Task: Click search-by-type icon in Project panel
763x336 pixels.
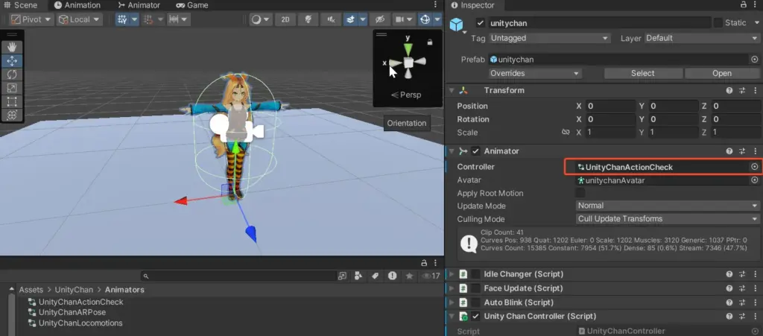Action: (359, 276)
